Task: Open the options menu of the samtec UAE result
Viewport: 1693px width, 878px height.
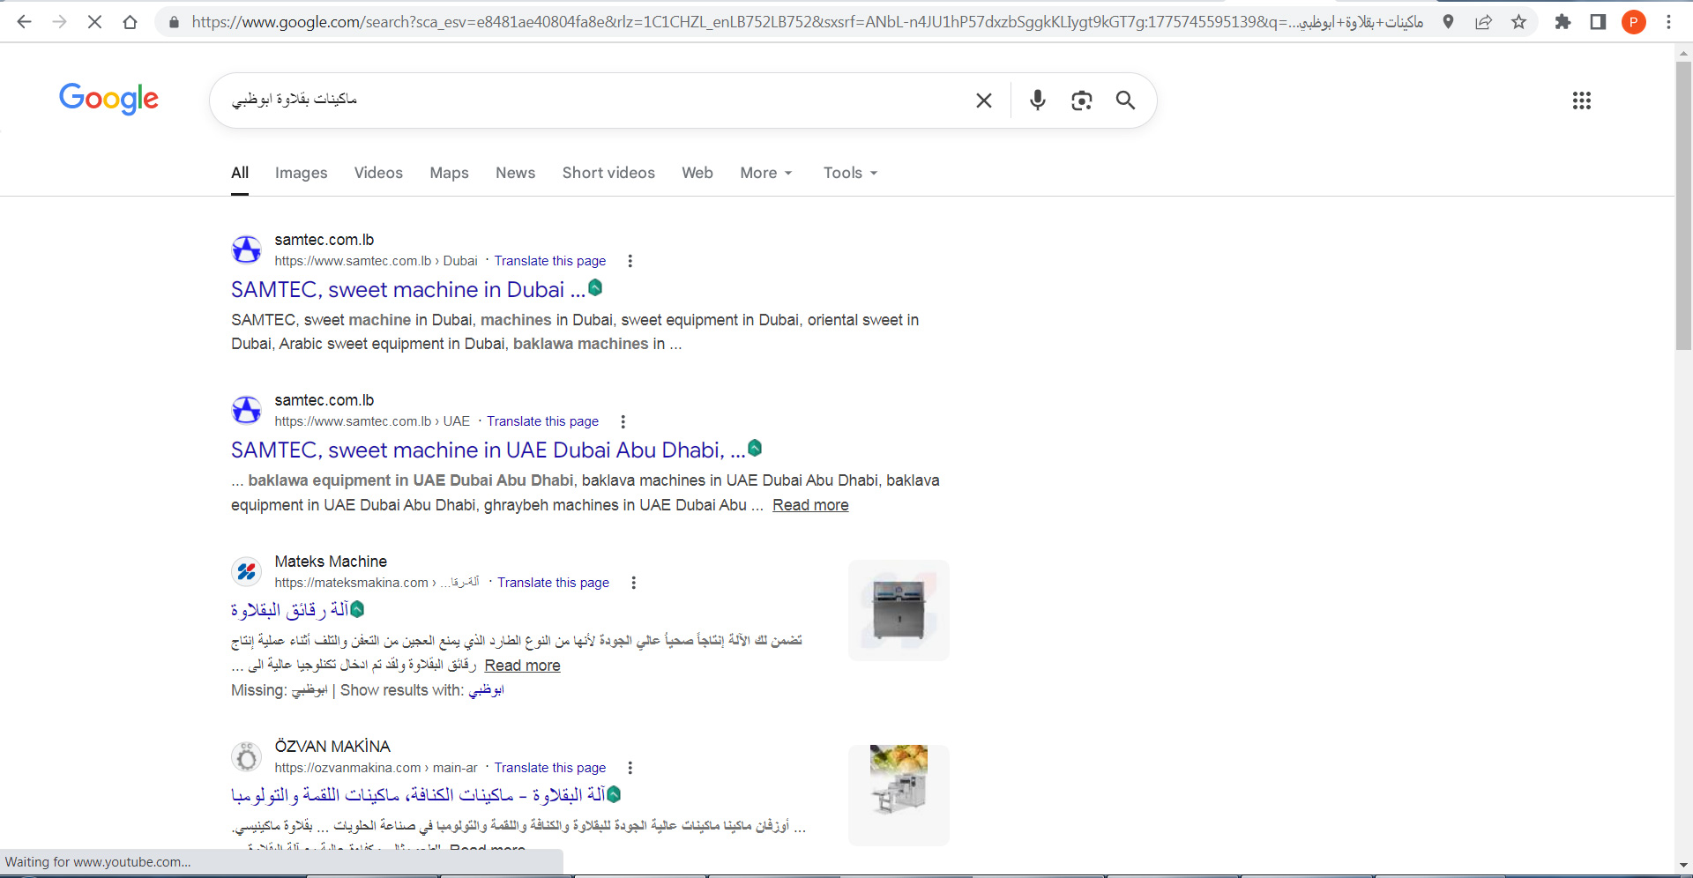Action: click(x=623, y=421)
